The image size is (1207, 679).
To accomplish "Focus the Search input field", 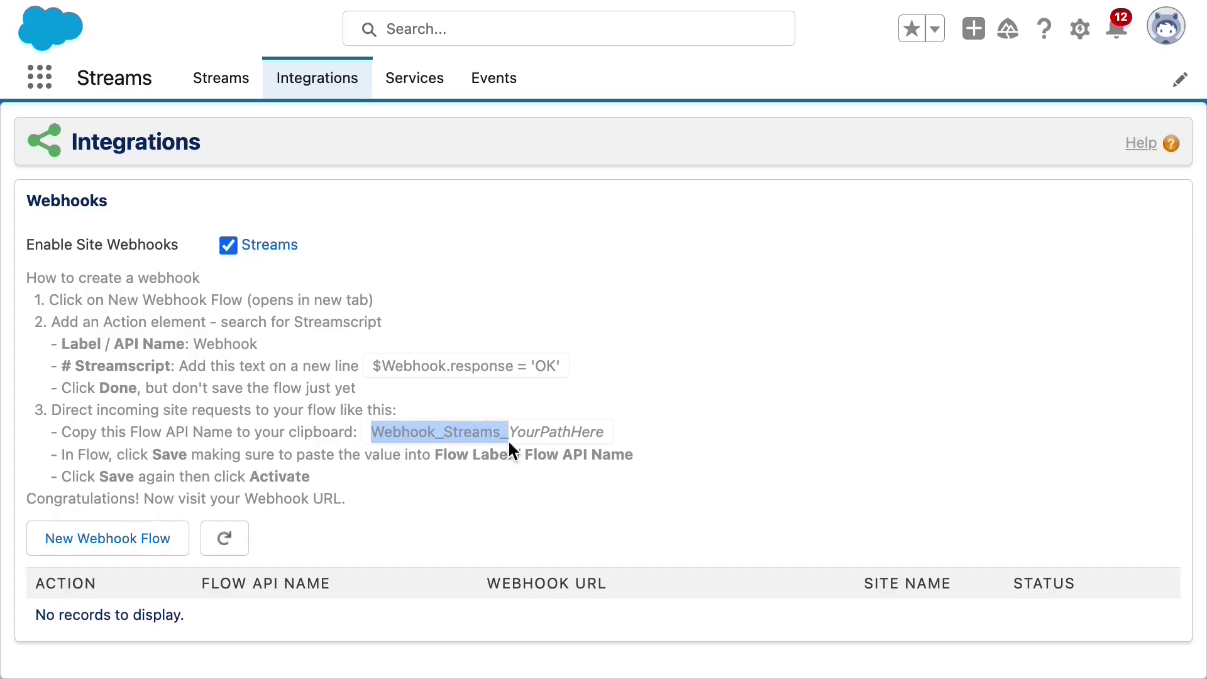I will point(568,28).
